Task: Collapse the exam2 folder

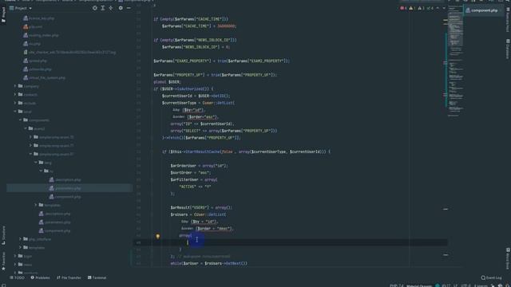Action: point(26,128)
